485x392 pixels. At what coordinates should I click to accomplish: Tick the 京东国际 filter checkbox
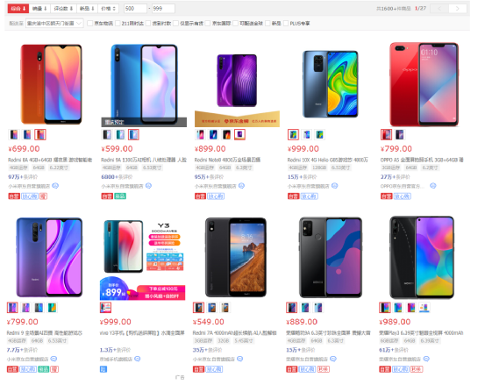point(208,23)
